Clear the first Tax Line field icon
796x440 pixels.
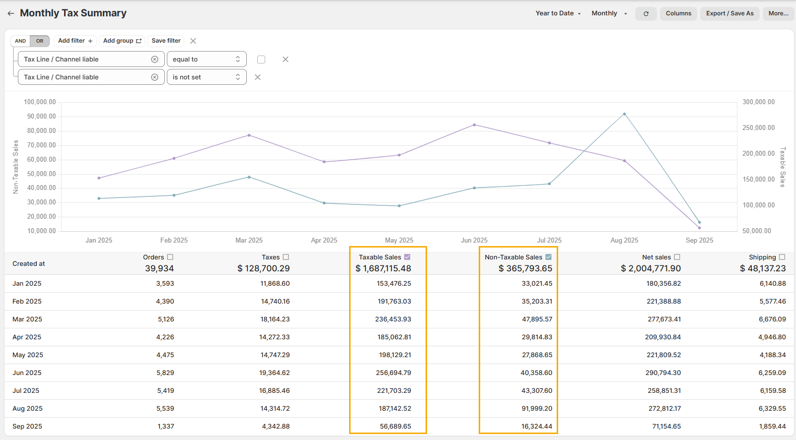154,60
